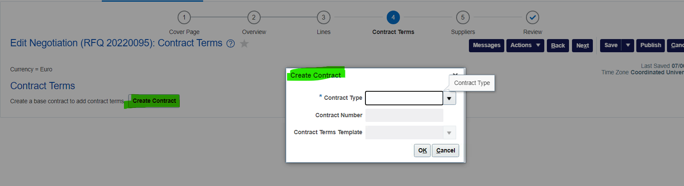
Task: Select step 4 Contract Terms circle
Action: 393,17
